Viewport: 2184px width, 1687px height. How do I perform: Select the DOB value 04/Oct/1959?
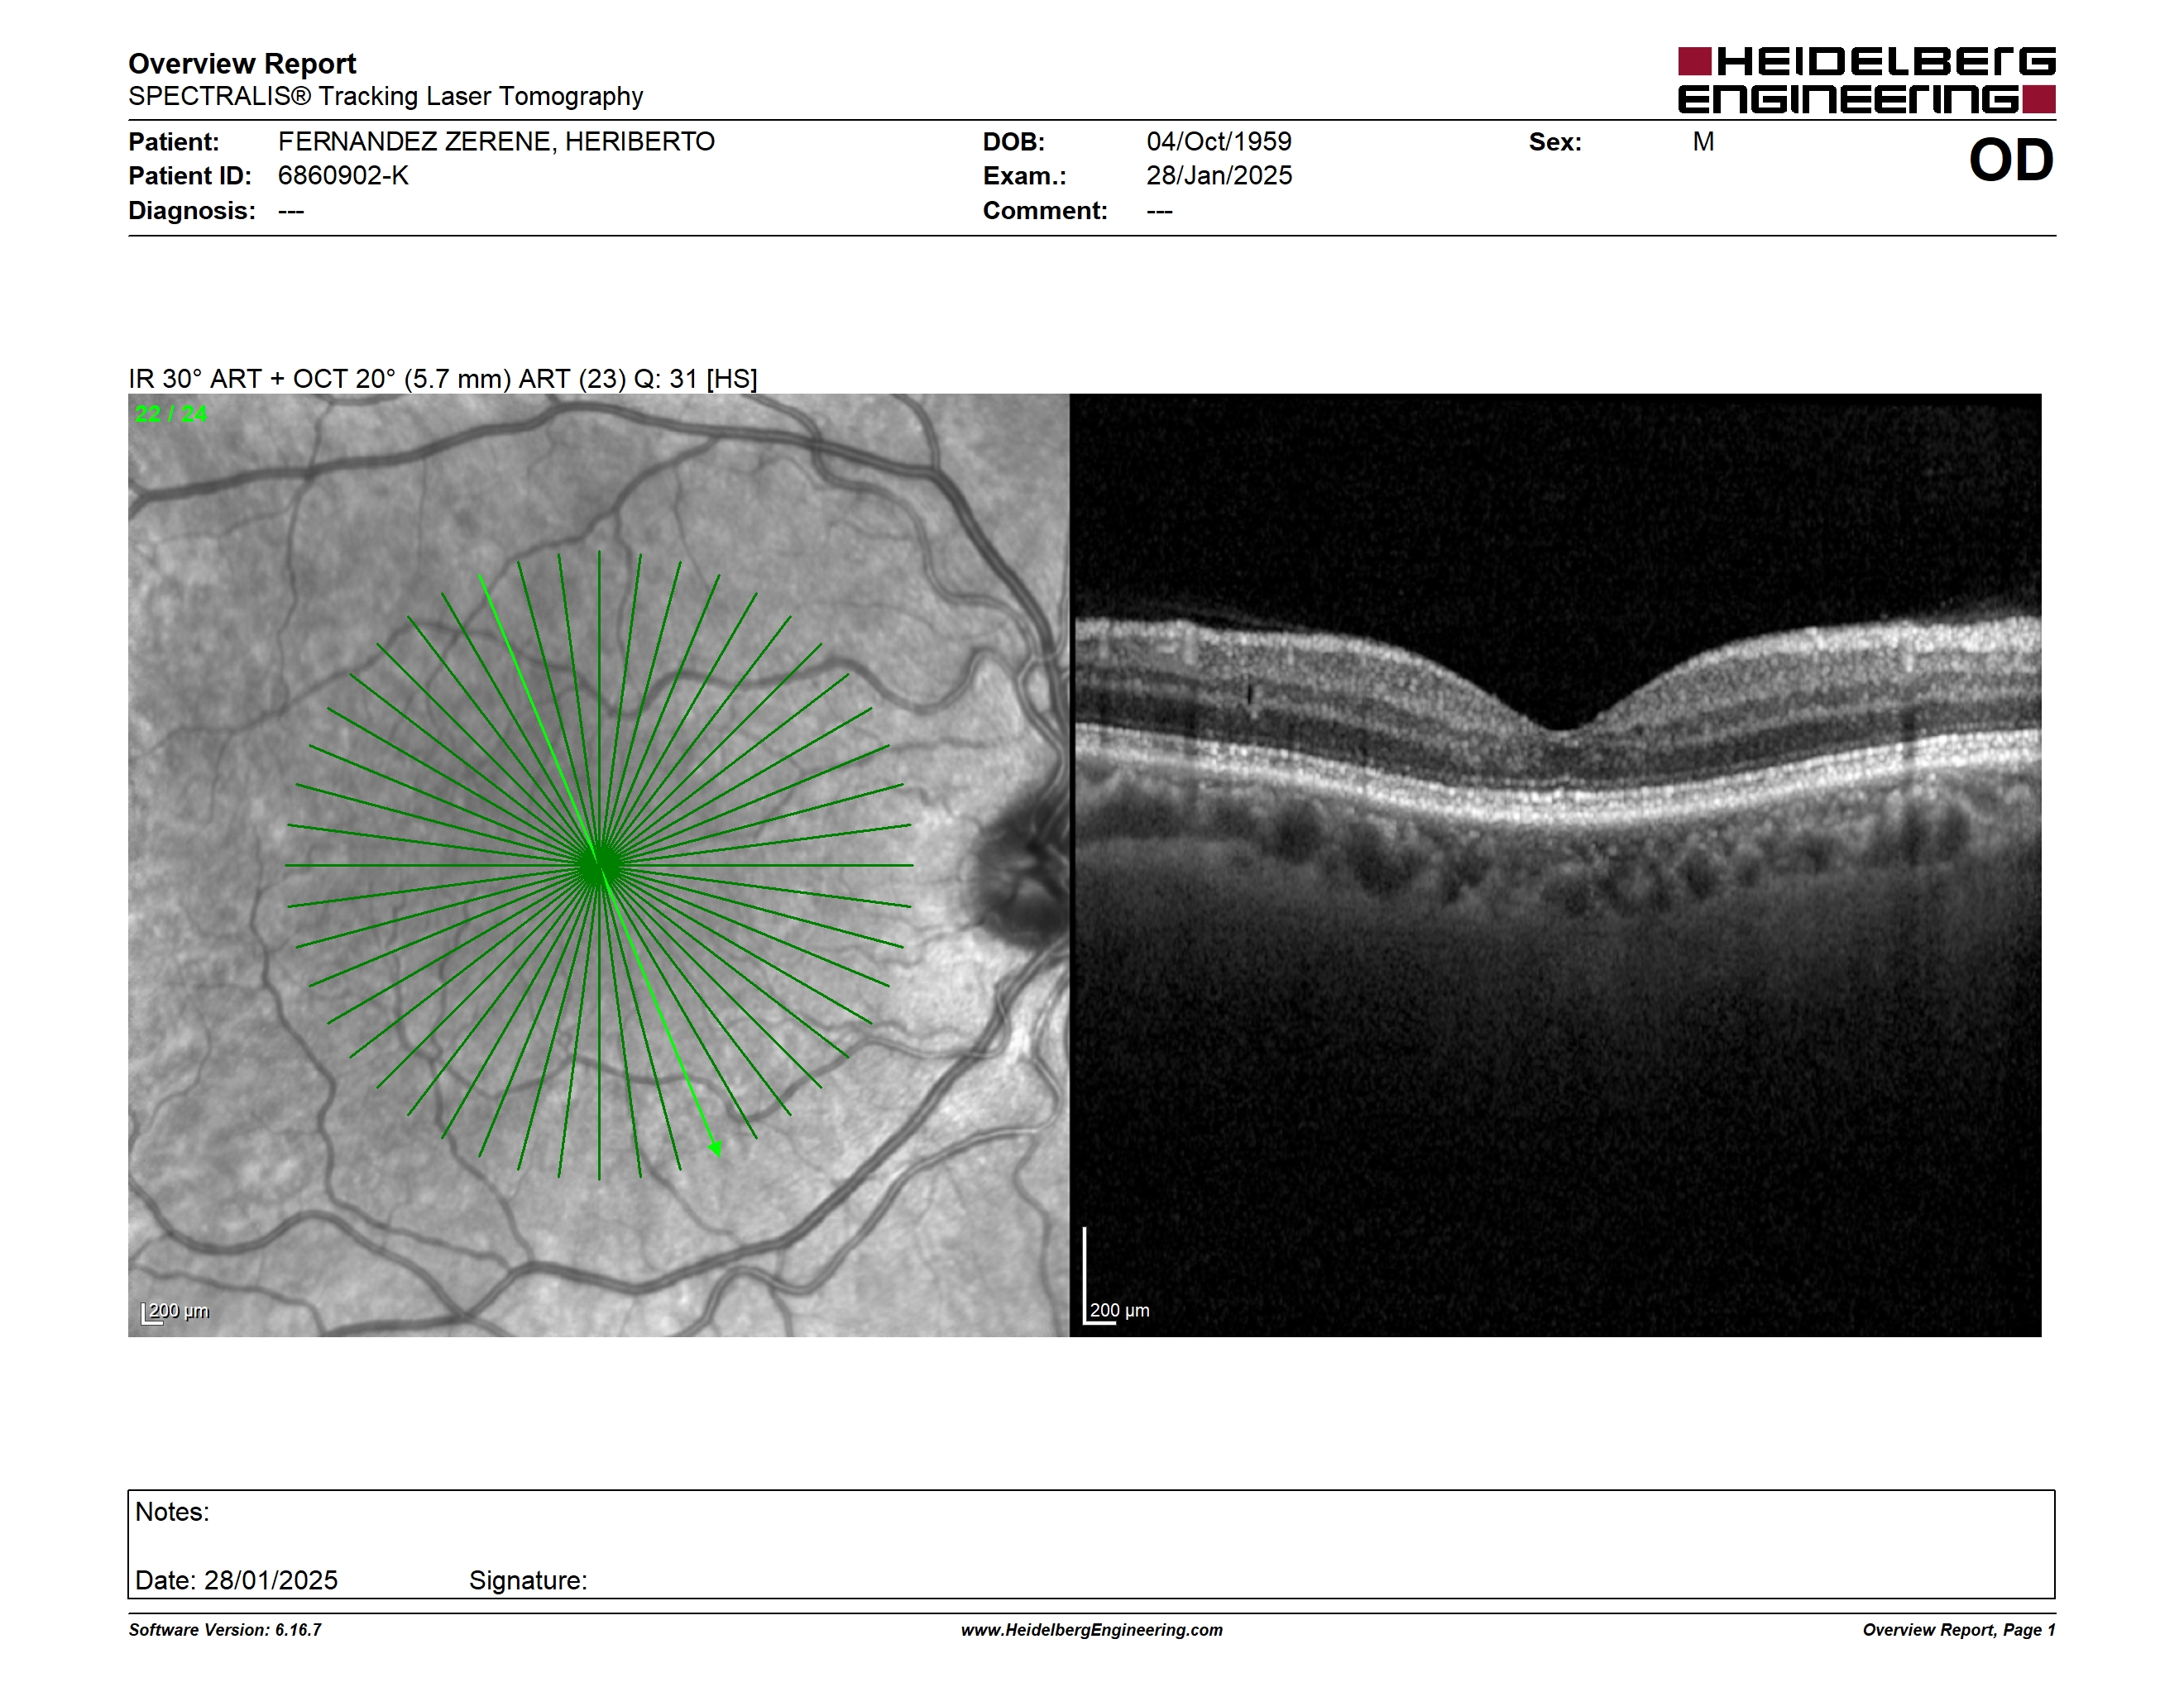1219,142
